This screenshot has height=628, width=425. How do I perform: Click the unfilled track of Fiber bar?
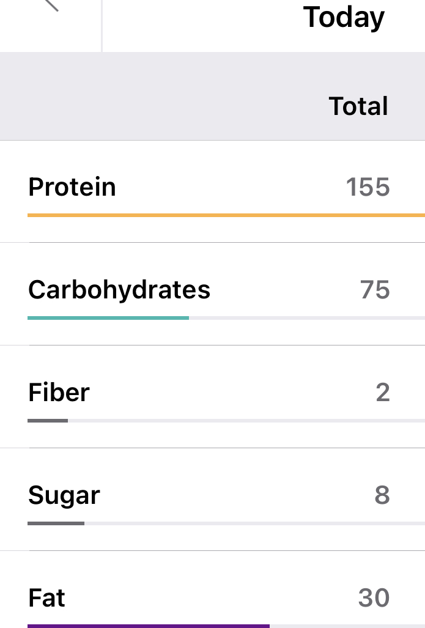pyautogui.click(x=246, y=421)
